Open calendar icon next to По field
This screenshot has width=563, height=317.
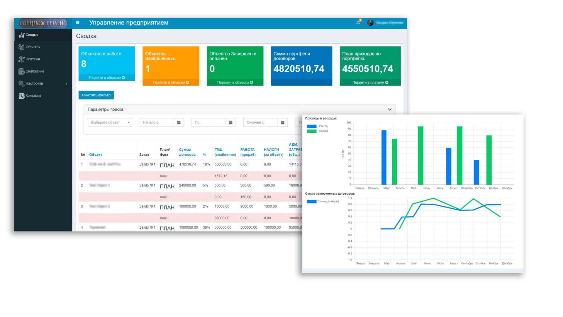[x=231, y=122]
